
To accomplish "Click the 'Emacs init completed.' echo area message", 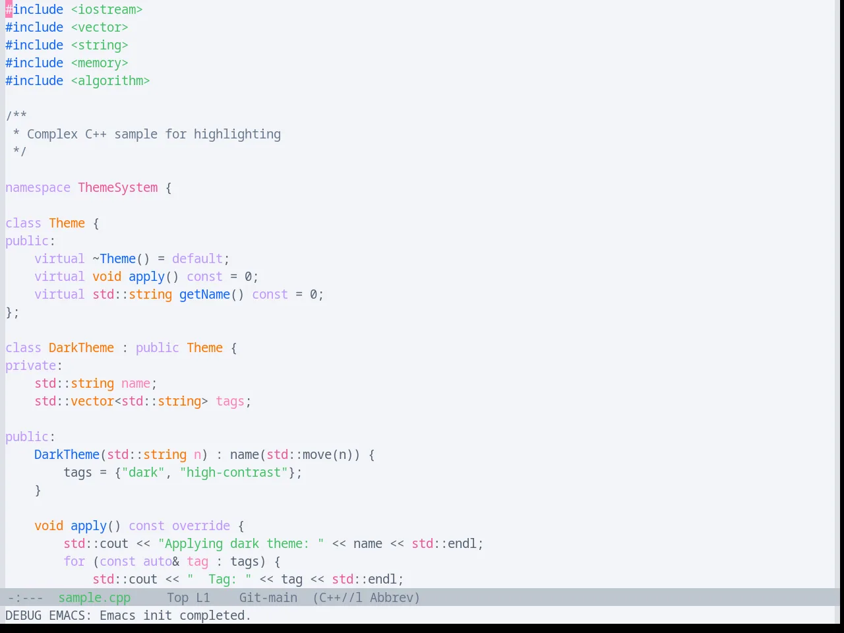I will [175, 615].
